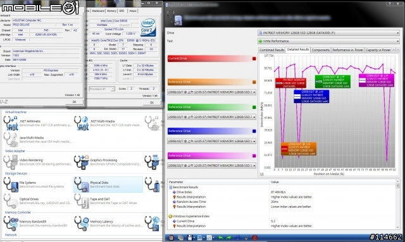Click the 87.46MB/s value cell
The image size is (405, 242).
point(278,192)
